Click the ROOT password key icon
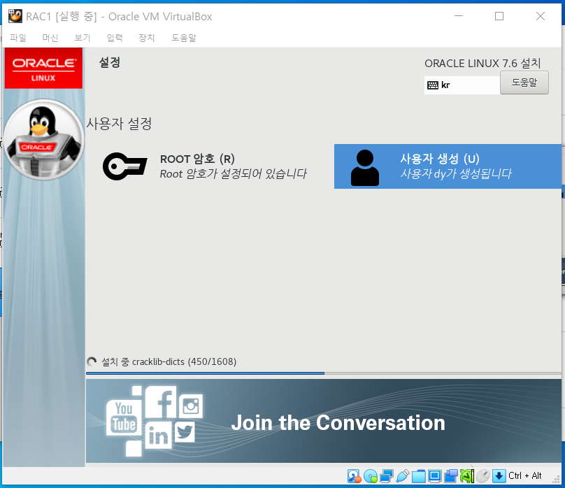This screenshot has height=488, width=565. (x=125, y=166)
